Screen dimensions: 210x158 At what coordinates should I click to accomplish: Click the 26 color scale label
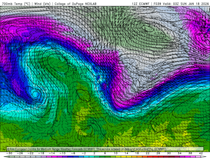(x=158, y=153)
